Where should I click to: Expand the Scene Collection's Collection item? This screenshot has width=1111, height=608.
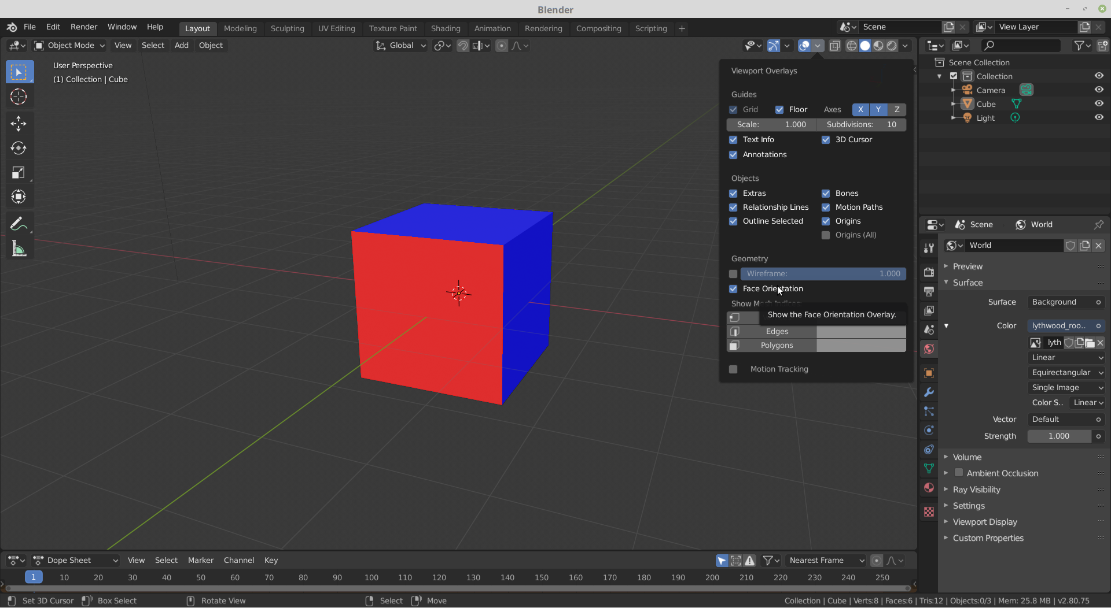939,76
